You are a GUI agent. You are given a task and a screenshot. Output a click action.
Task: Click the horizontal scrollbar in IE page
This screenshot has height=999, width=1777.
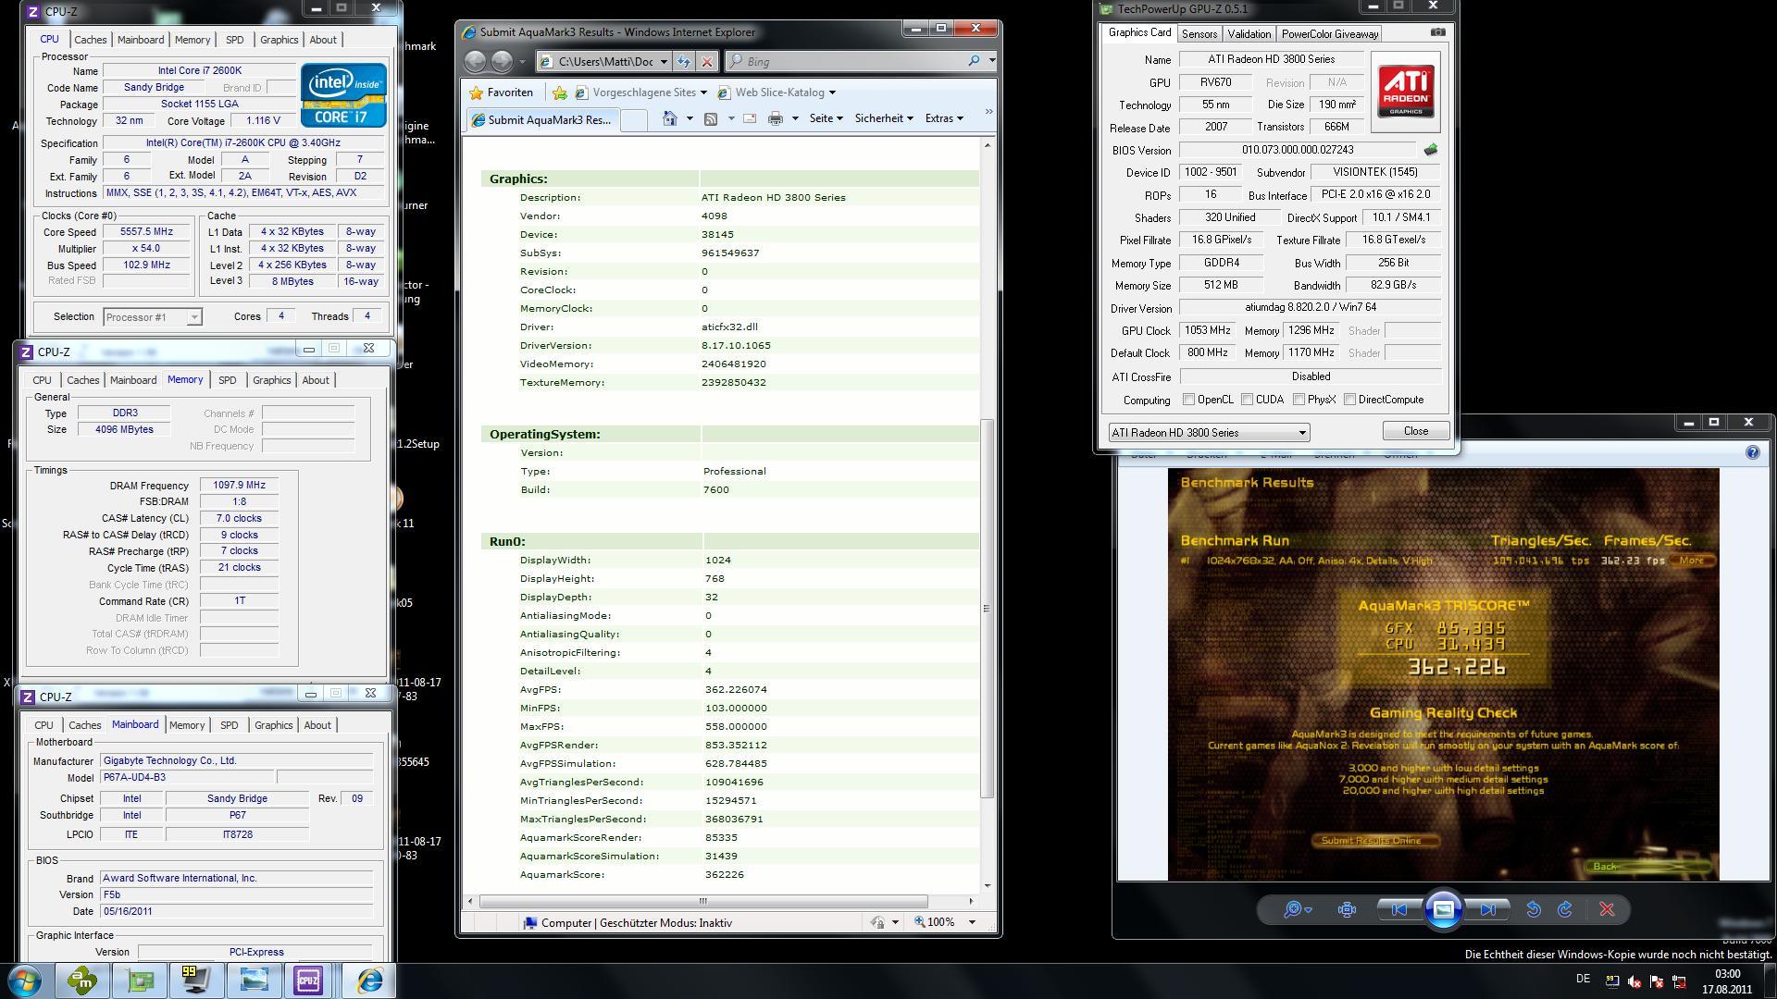point(703,901)
